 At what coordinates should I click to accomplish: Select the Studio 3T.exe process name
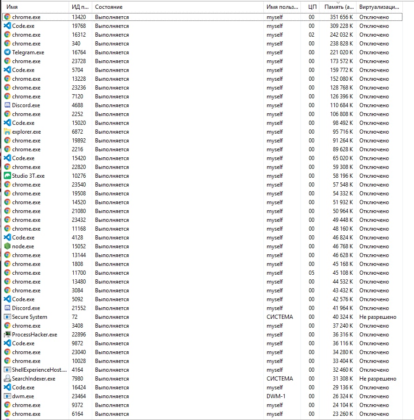coord(28,176)
